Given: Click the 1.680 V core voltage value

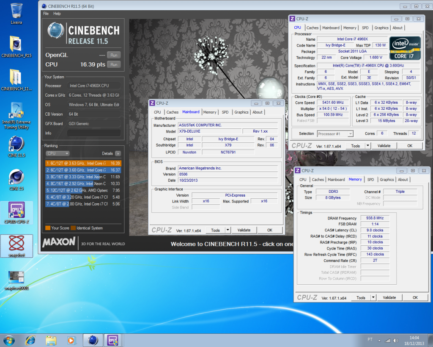Looking at the screenshot, I should coord(375,57).
